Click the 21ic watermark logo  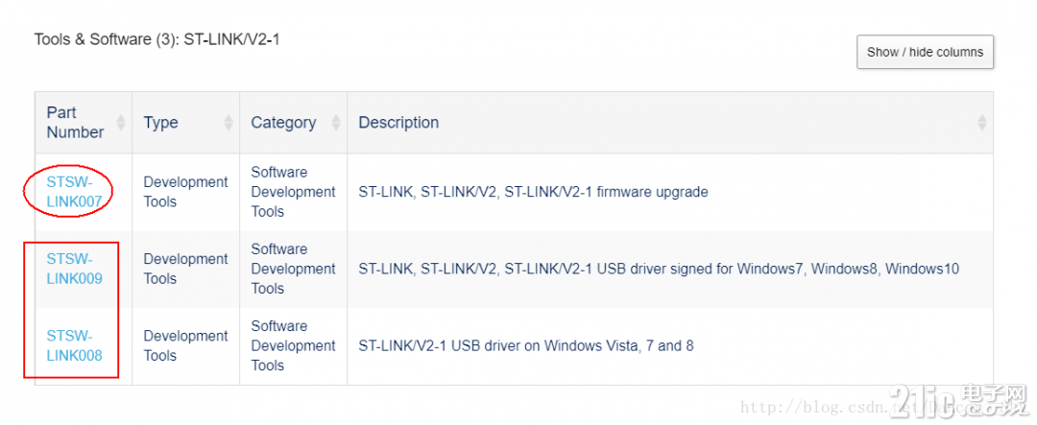click(957, 399)
